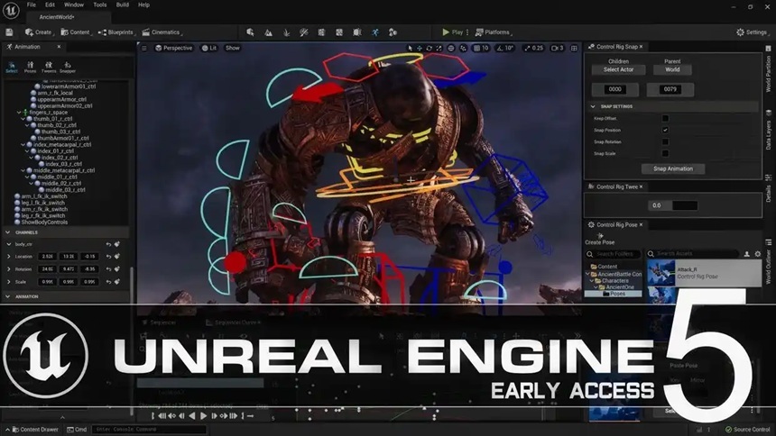Enable the Keep Offset checkbox
776x436 pixels.
tap(665, 118)
